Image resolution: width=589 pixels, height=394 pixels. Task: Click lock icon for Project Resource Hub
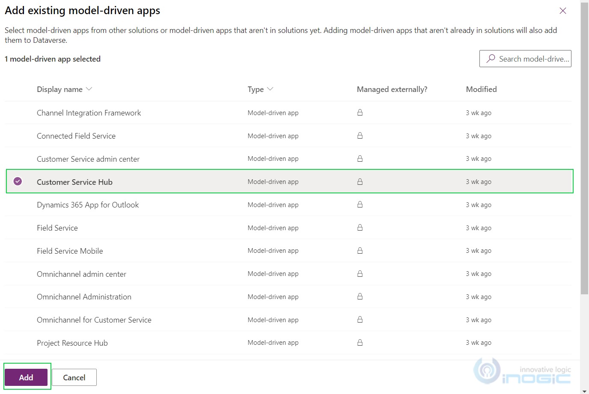360,343
